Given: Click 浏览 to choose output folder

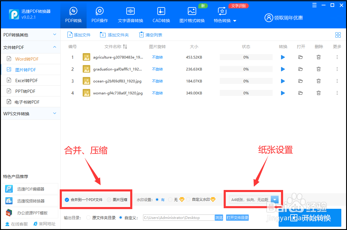Looking at the screenshot, I should (x=219, y=217).
